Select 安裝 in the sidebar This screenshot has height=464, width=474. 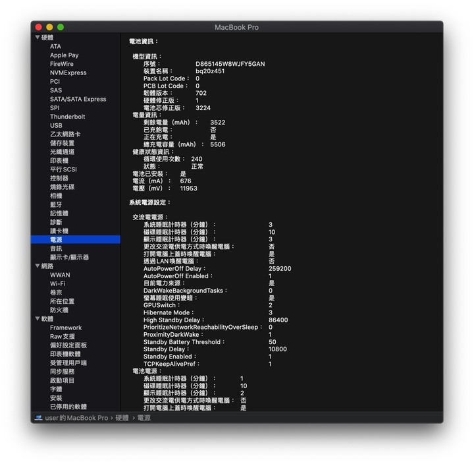click(56, 397)
